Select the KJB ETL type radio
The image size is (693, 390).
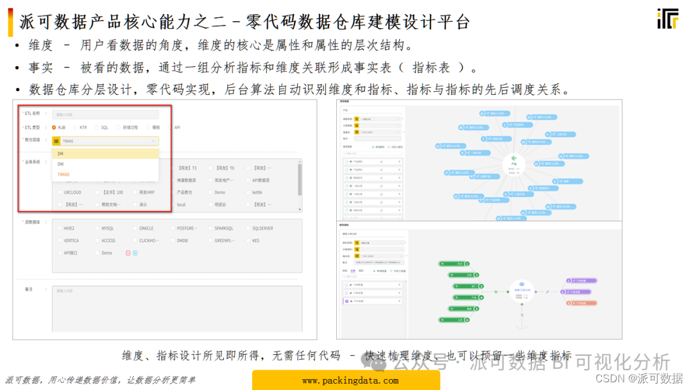(54, 127)
